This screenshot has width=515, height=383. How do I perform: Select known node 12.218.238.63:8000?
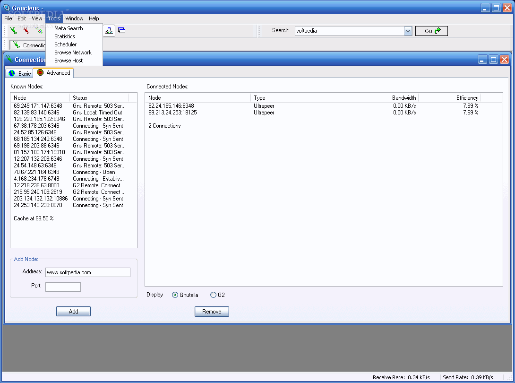pos(36,185)
